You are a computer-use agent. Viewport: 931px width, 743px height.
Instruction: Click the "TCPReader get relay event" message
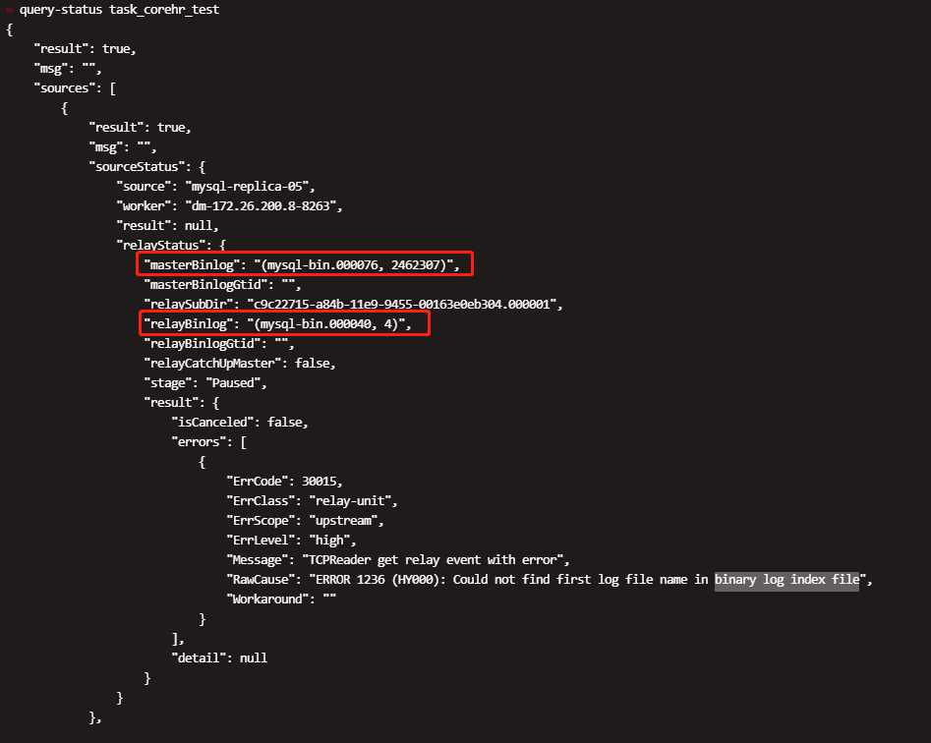442,560
